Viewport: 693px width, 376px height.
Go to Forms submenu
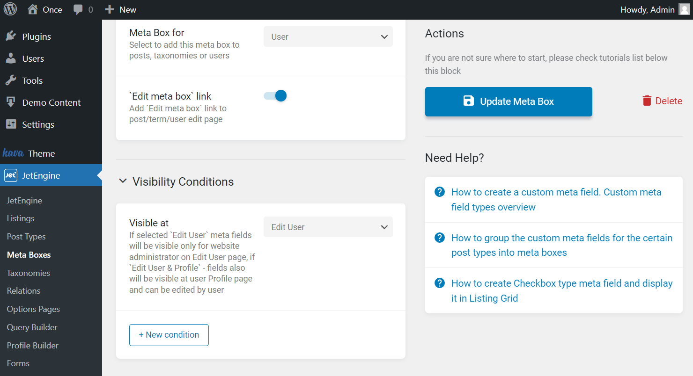click(18, 363)
